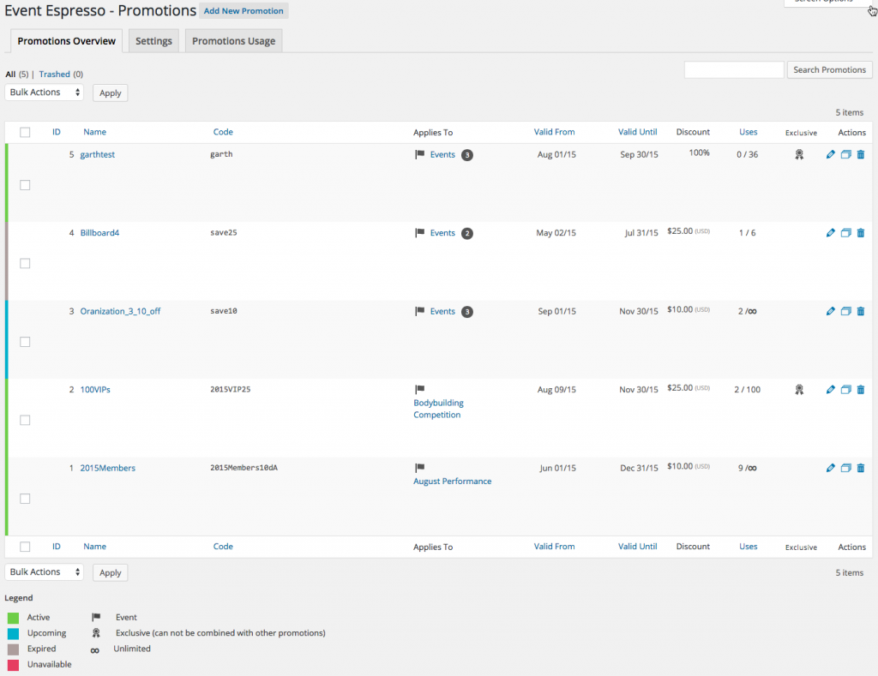Image resolution: width=878 pixels, height=676 pixels.
Task: Click the exclusive ribbon icon for 100VIPs
Action: coord(799,390)
